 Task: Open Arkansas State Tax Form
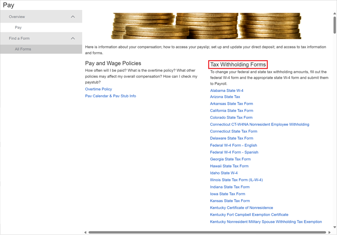(231, 104)
